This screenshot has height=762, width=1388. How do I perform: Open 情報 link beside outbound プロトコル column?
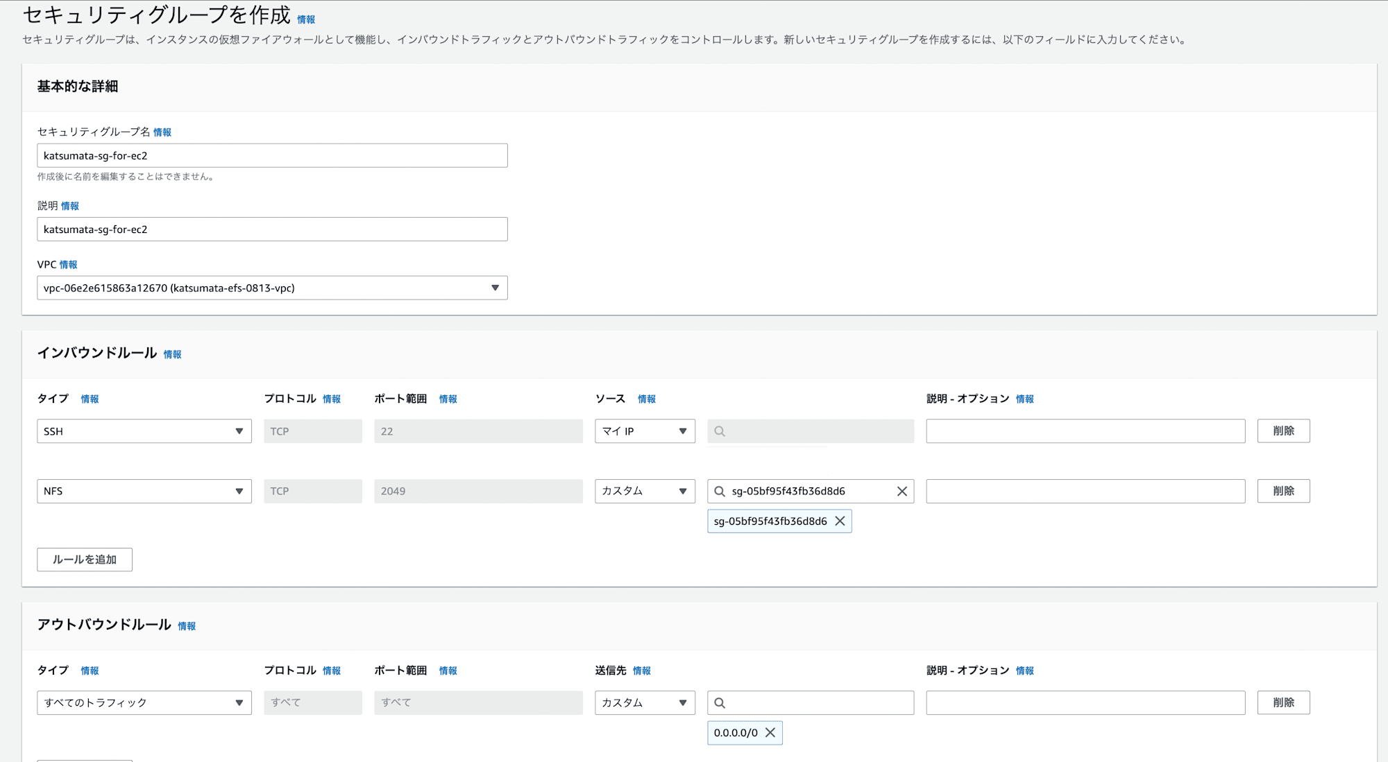[x=332, y=671]
